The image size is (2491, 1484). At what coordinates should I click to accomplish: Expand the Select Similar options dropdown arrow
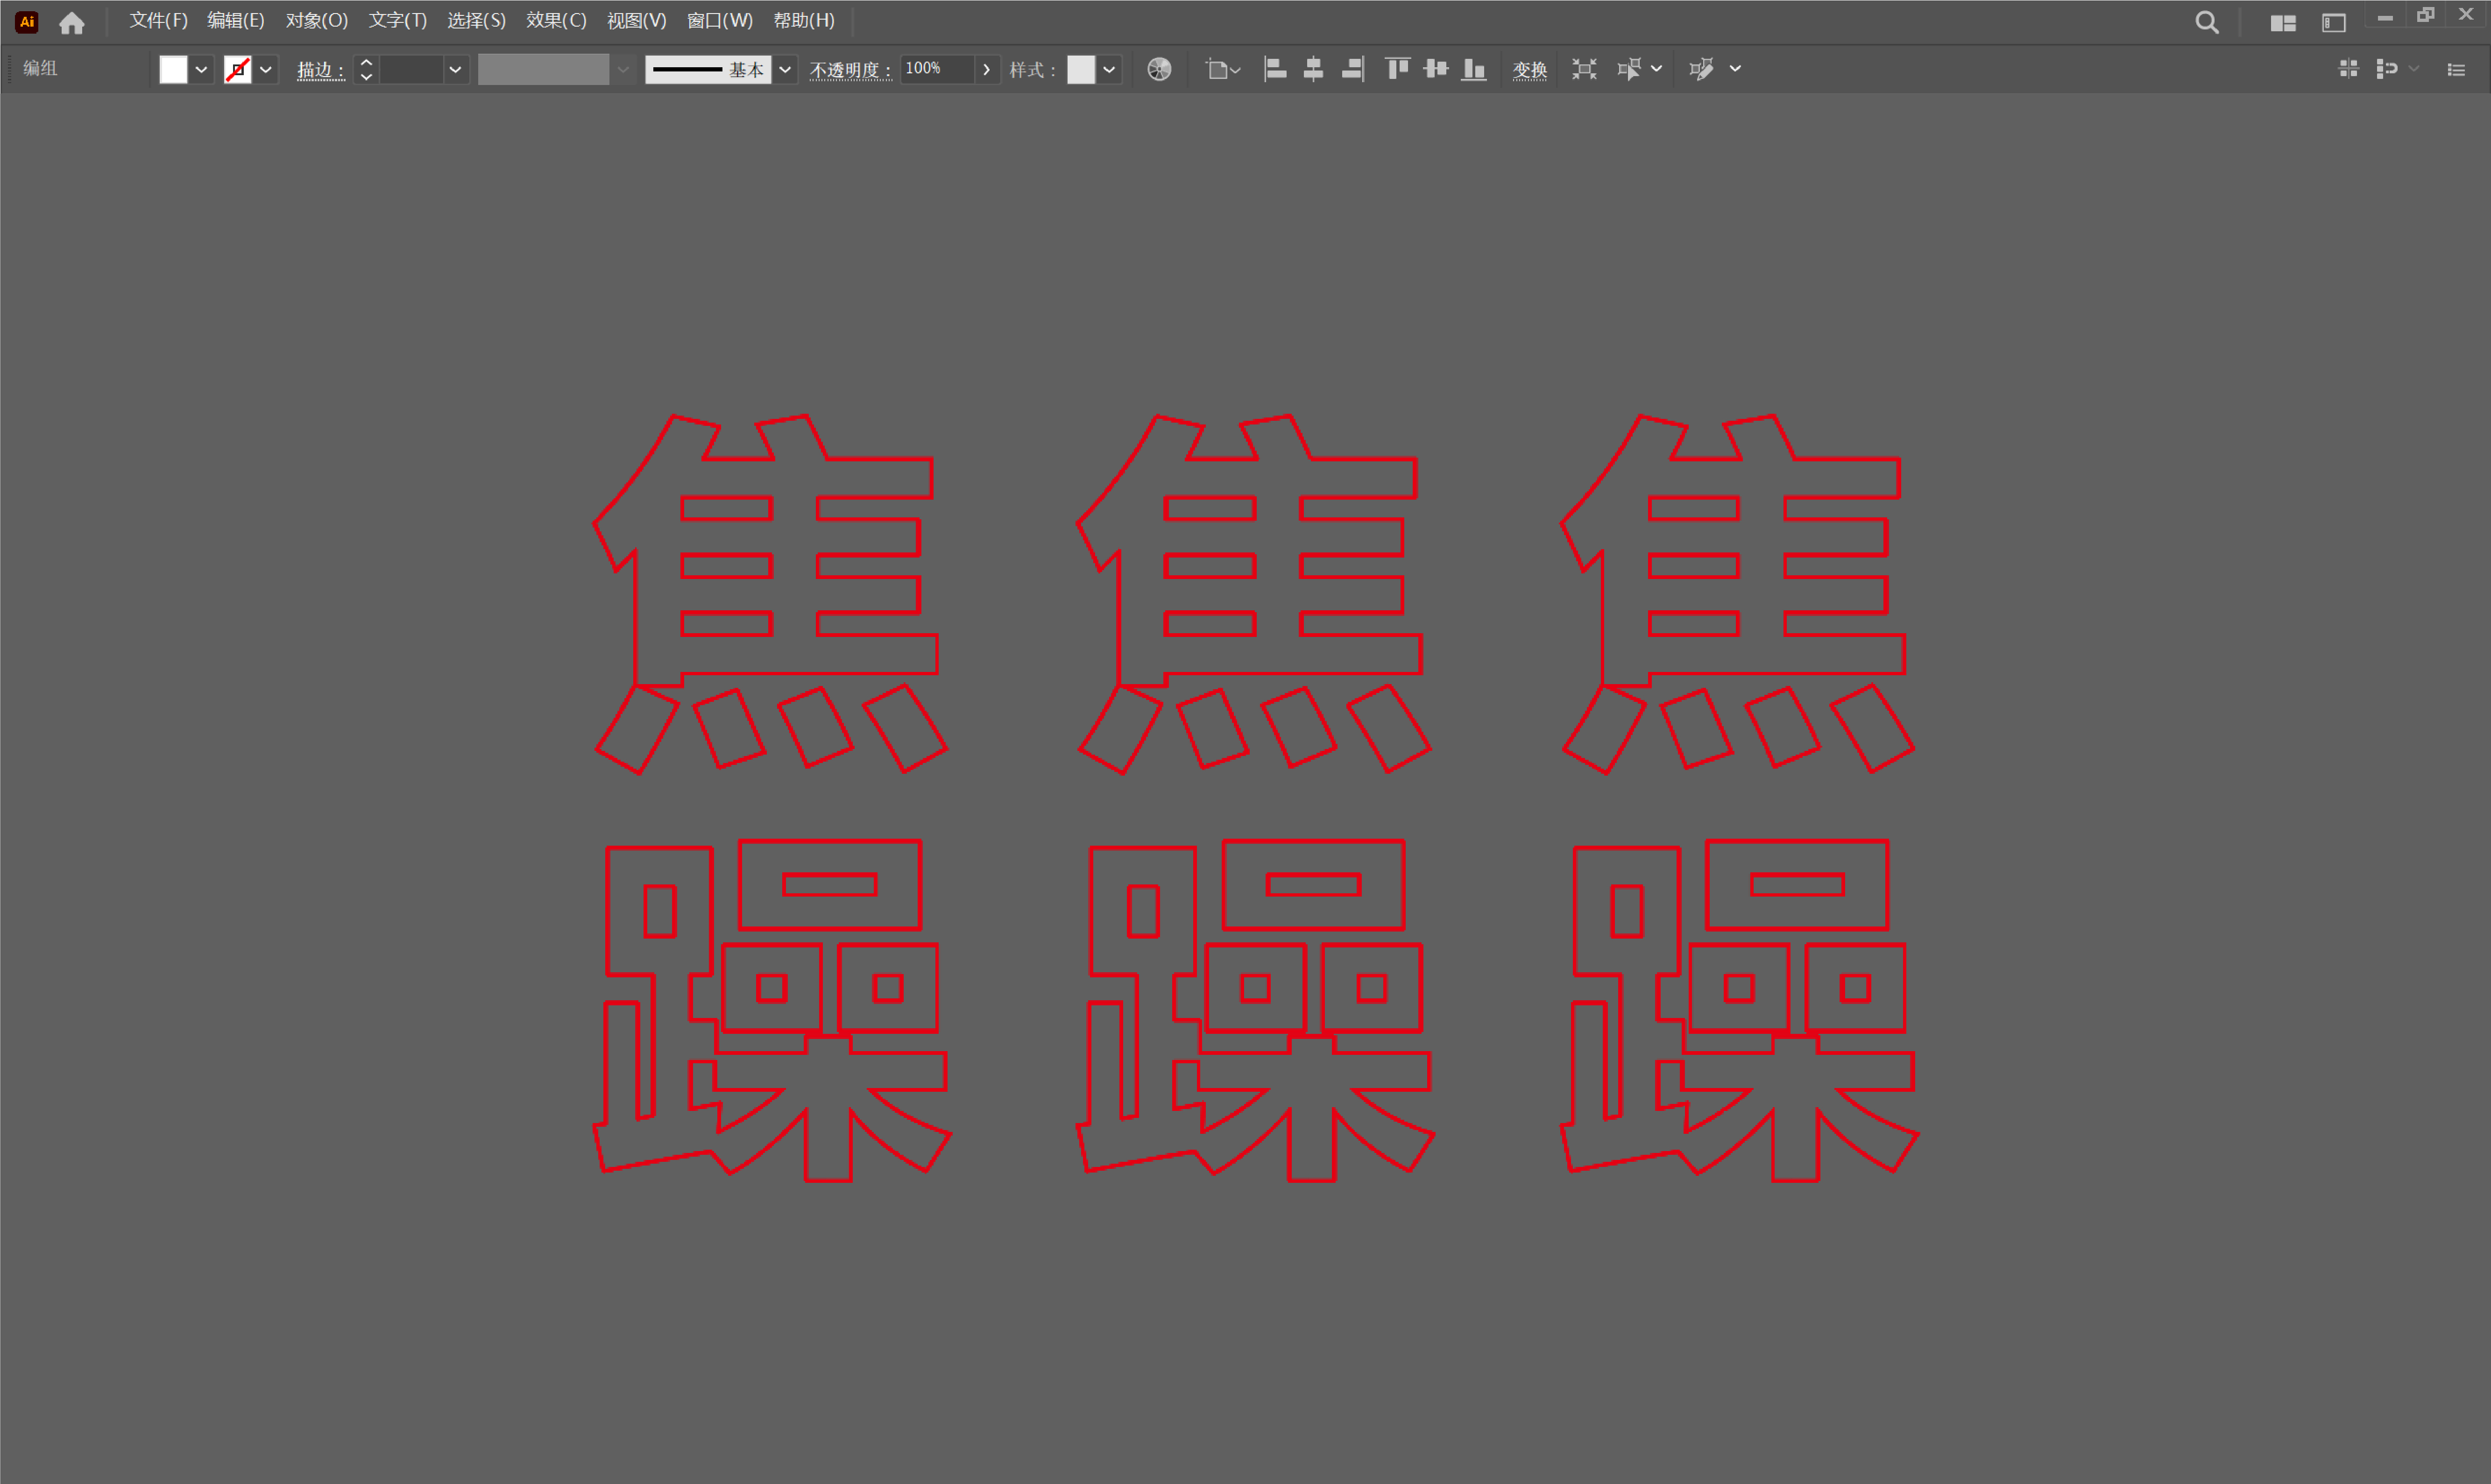point(1656,69)
